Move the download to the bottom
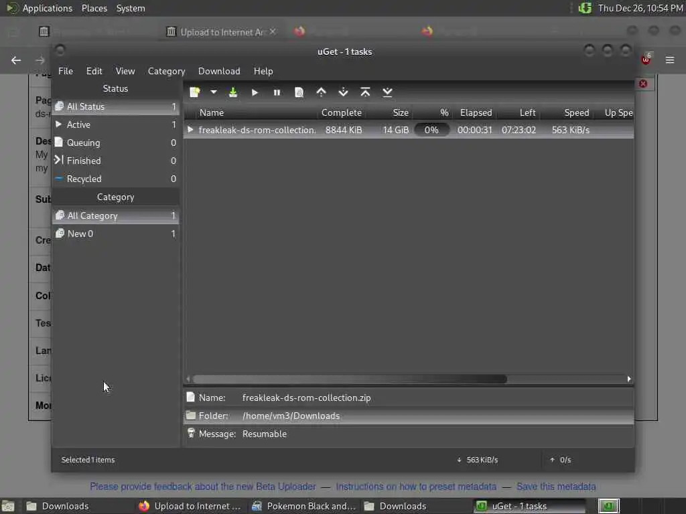 point(387,92)
